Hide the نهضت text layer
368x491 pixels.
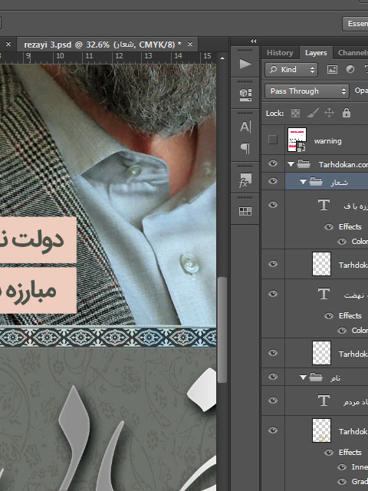click(273, 294)
